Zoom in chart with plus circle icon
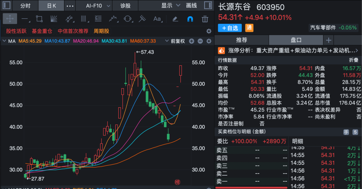The height and width of the screenshot is (189, 362). click(191, 41)
